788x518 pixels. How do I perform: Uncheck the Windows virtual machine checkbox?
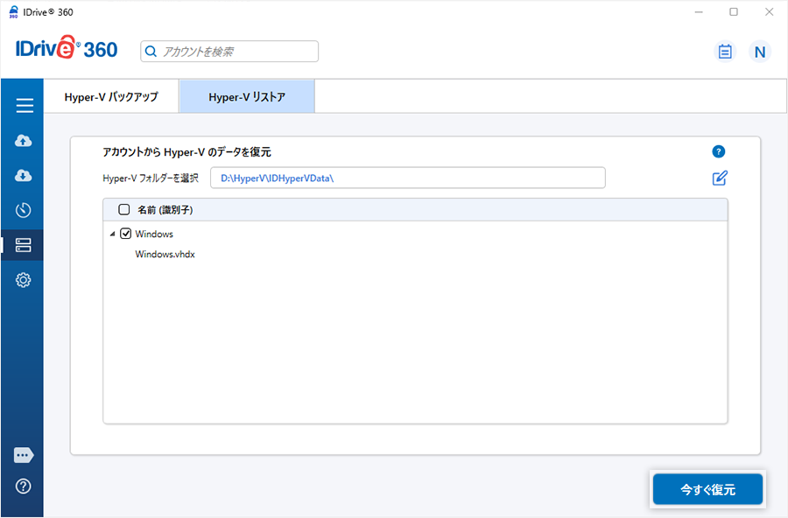(125, 234)
